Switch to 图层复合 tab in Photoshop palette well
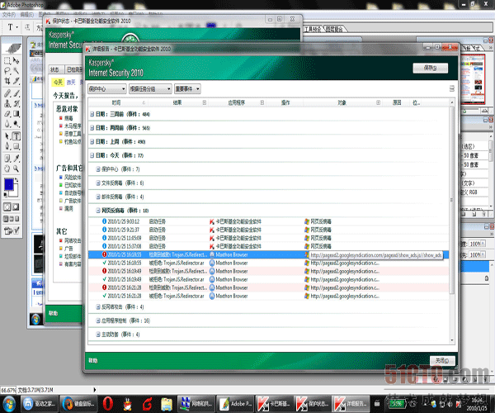 point(334,29)
